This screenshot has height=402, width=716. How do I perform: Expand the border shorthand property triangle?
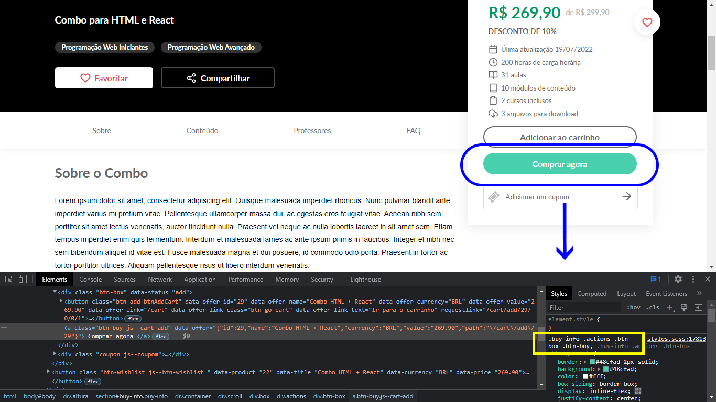[585, 362]
